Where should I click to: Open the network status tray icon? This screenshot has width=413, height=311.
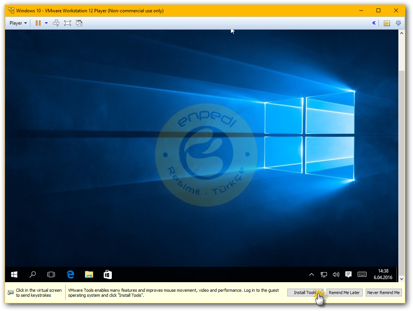[324, 274]
